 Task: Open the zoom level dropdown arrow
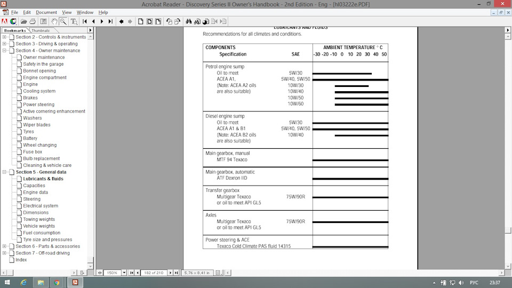point(124,273)
